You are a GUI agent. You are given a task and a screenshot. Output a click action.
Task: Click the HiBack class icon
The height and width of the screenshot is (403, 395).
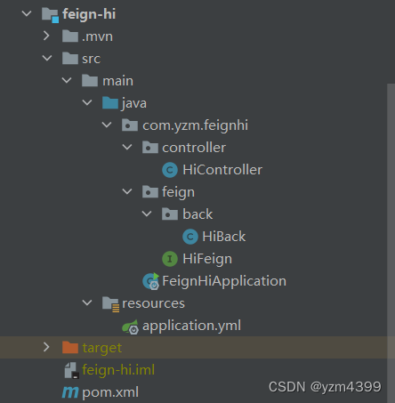click(190, 237)
